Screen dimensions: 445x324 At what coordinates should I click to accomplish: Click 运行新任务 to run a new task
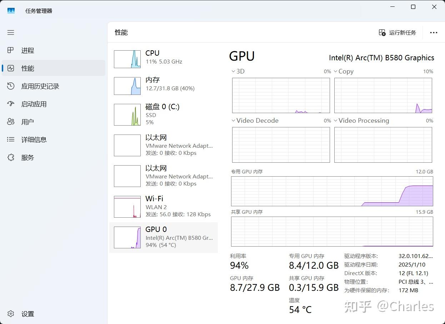(398, 32)
